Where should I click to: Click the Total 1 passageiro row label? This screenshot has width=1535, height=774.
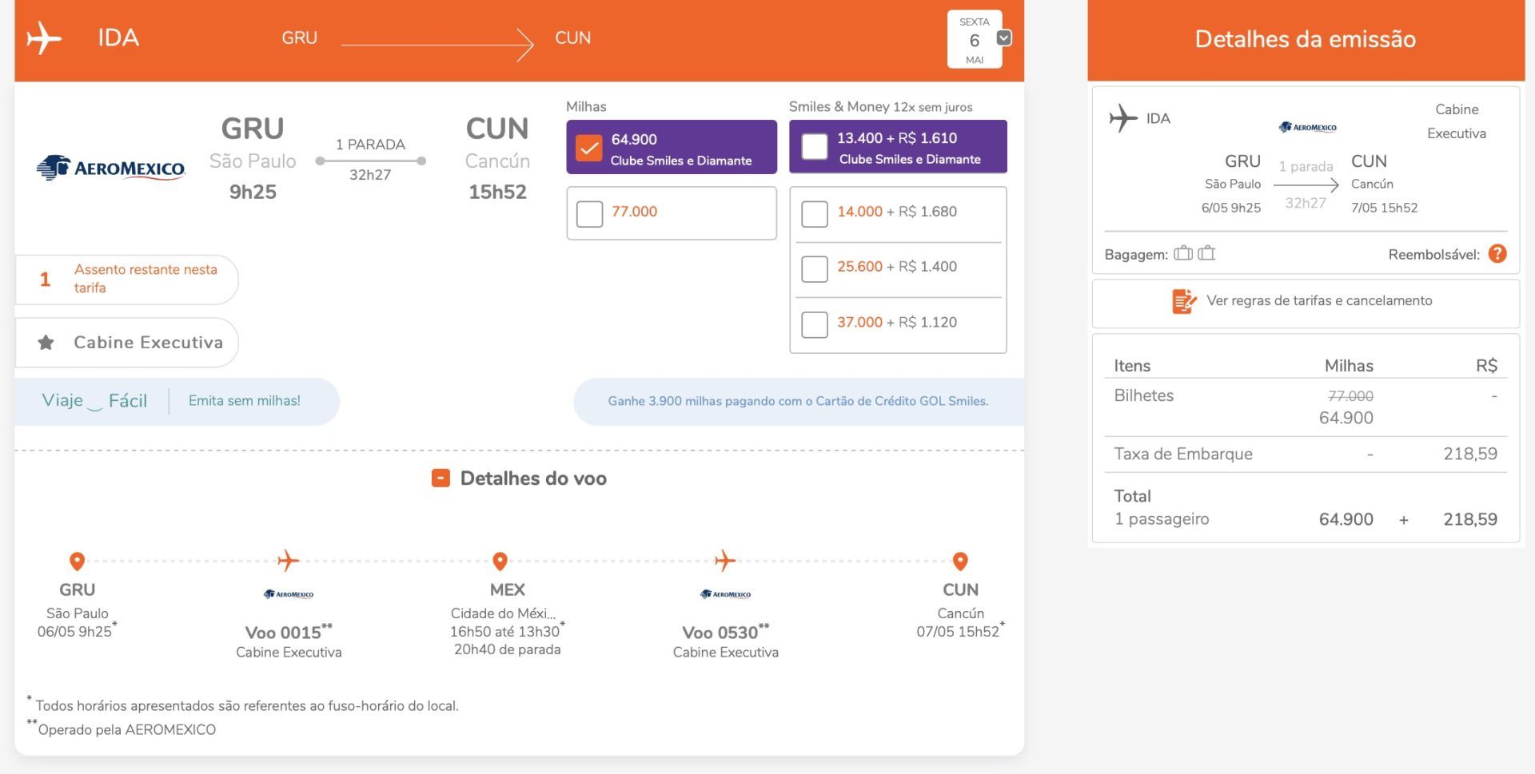click(1162, 507)
